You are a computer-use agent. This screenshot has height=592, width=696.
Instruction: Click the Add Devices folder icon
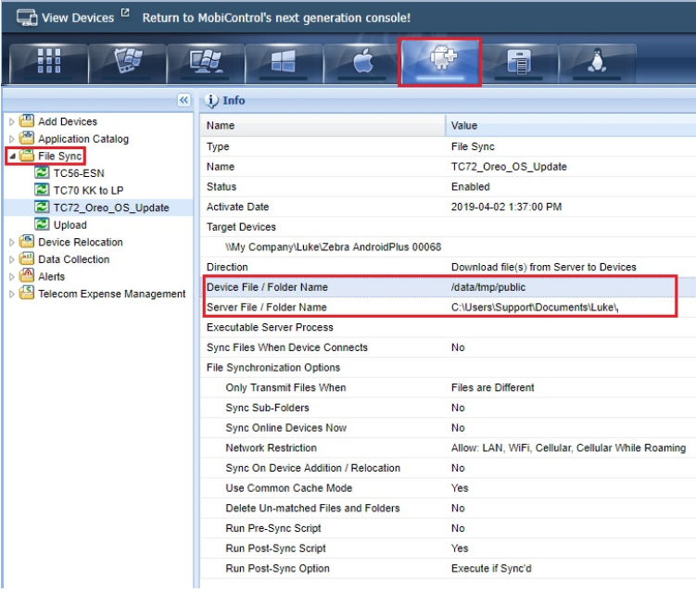[27, 120]
